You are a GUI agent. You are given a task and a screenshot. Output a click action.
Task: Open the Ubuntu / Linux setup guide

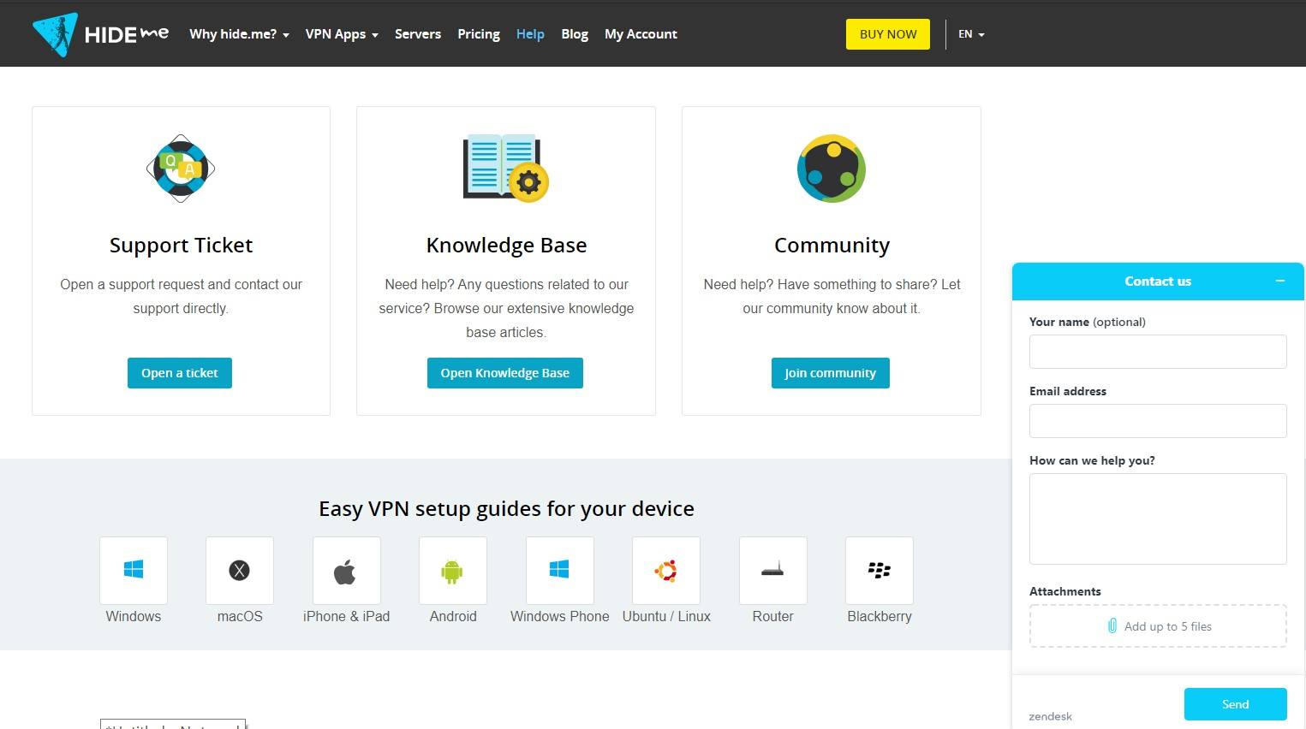pyautogui.click(x=665, y=570)
